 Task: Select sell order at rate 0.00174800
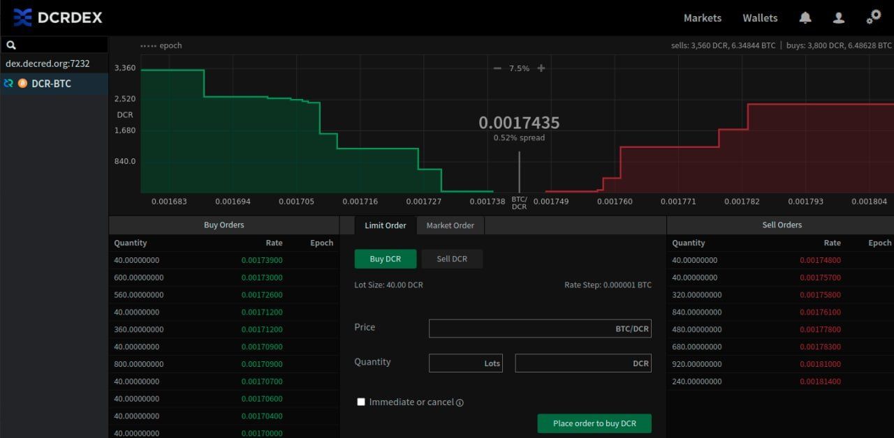point(781,260)
